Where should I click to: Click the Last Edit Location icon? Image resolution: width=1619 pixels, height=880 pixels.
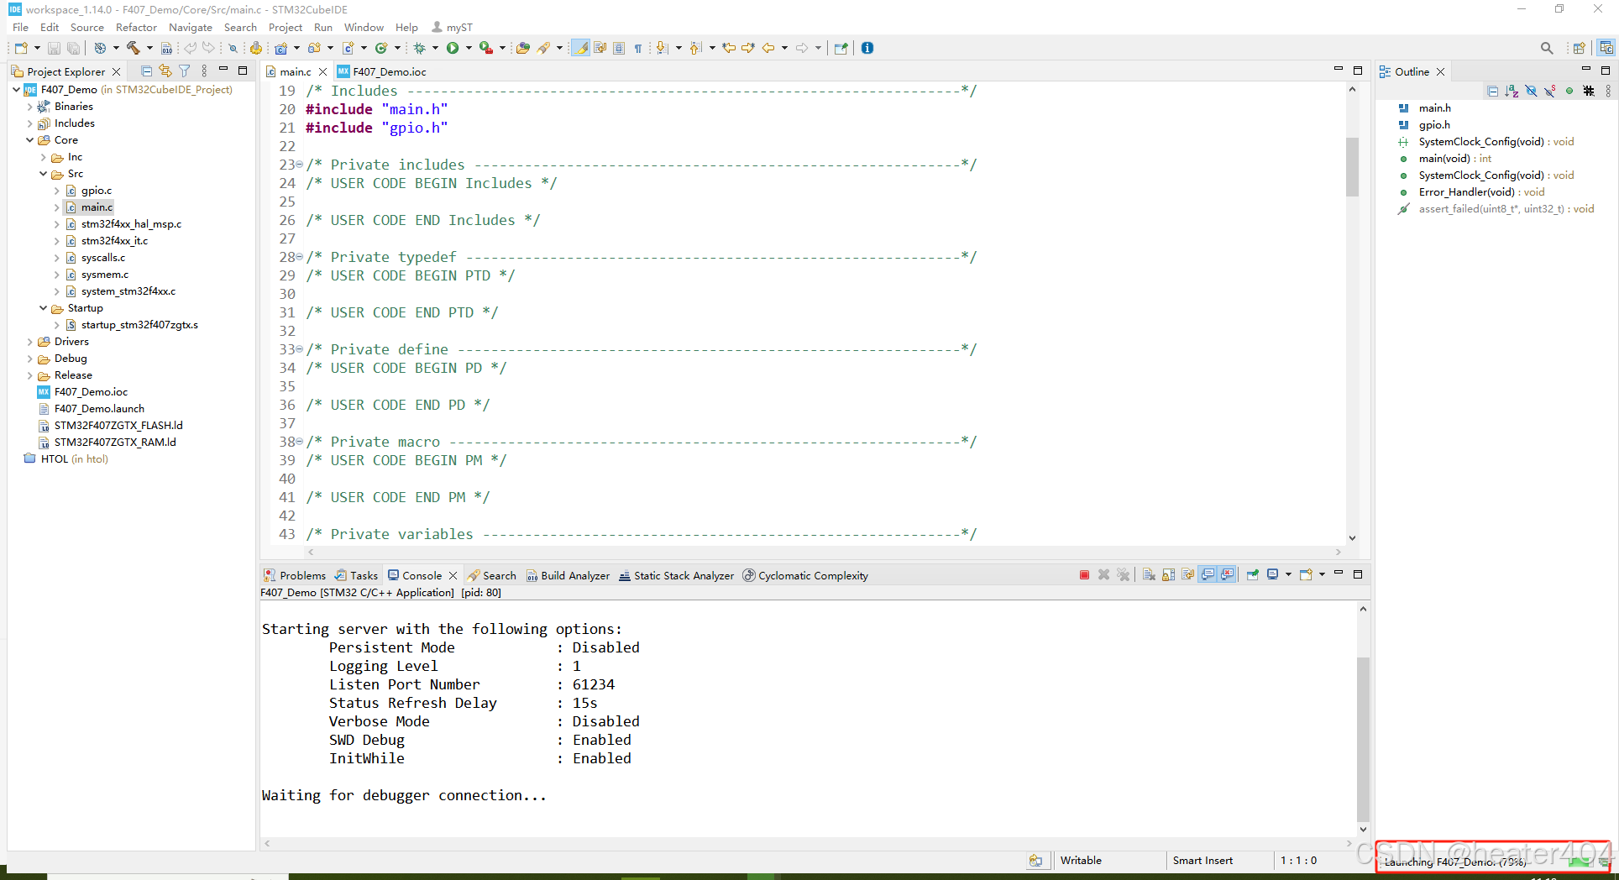click(x=729, y=48)
